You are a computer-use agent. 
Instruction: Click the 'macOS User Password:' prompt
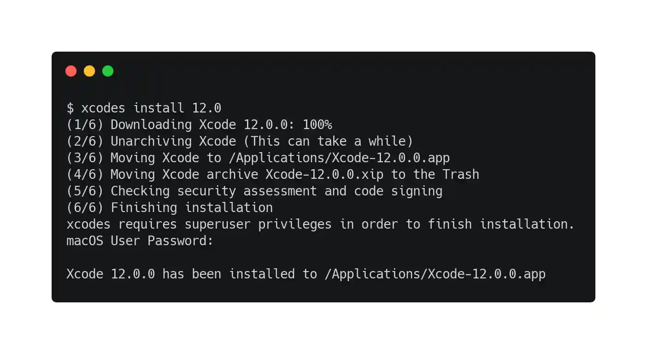(x=140, y=241)
